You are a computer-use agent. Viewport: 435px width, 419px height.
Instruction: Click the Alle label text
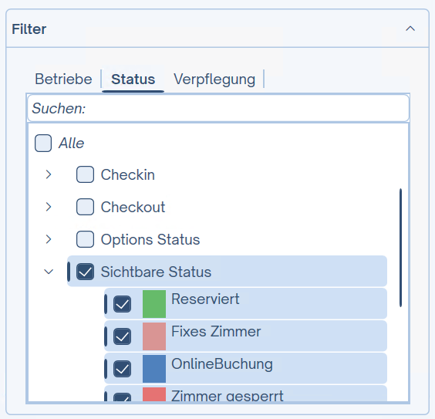click(x=71, y=144)
